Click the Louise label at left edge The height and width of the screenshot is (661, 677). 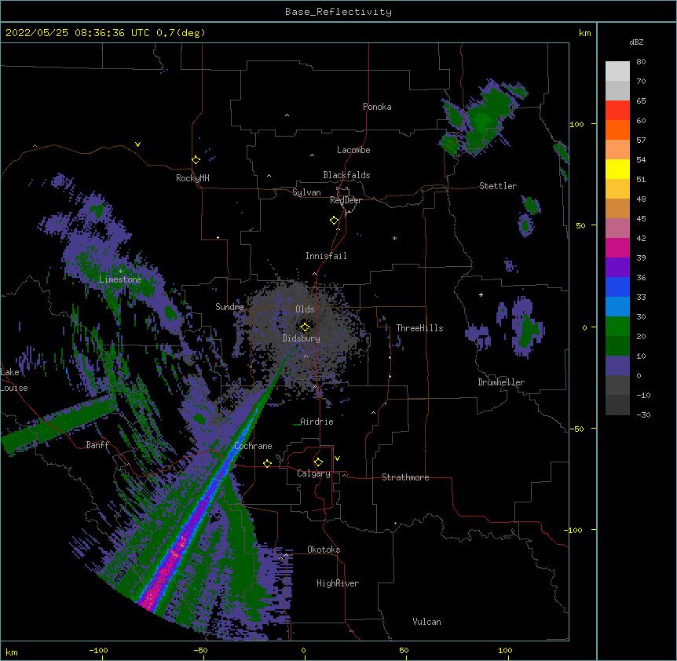pyautogui.click(x=14, y=388)
